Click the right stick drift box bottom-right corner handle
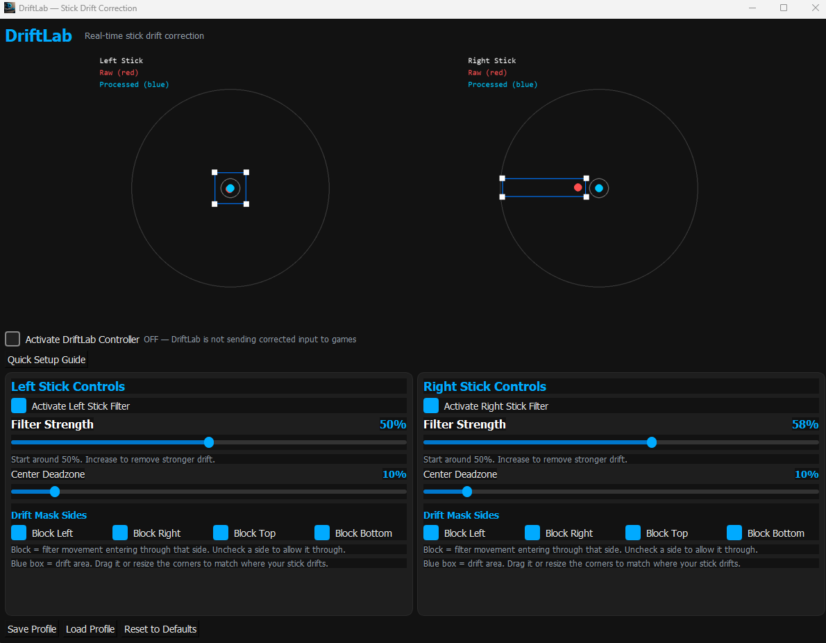The height and width of the screenshot is (643, 826). [x=587, y=197]
